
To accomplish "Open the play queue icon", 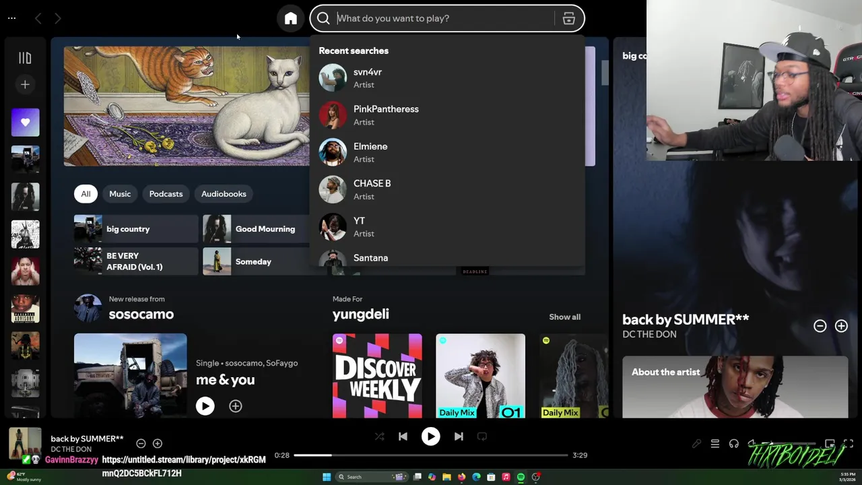I will coord(715,444).
